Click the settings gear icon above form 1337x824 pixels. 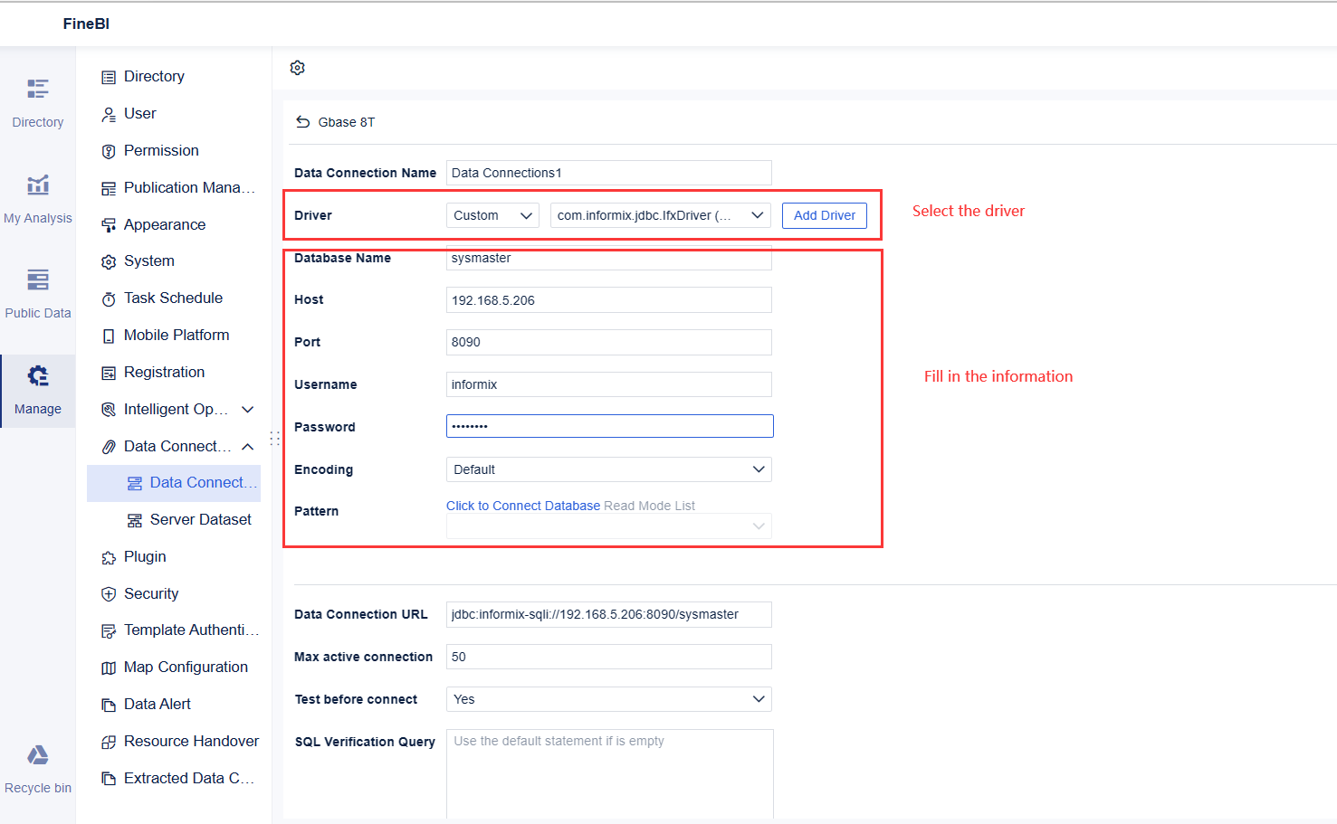pos(297,68)
